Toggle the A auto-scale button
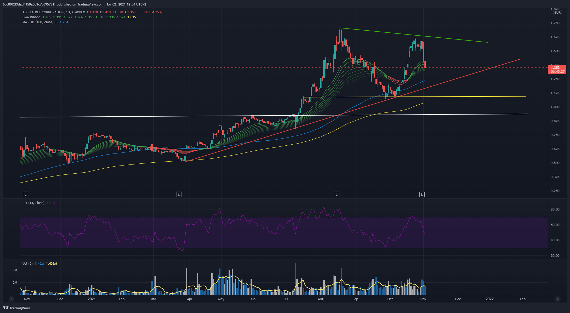This screenshot has height=313, width=570. pyautogui.click(x=557, y=299)
